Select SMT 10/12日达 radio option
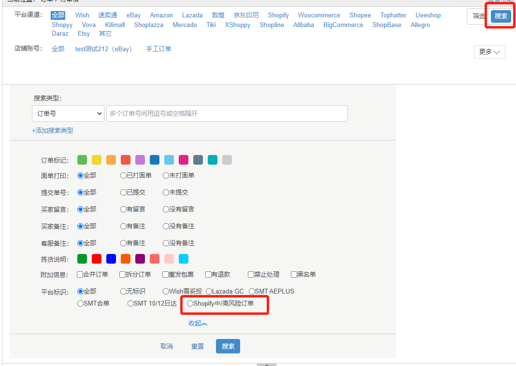 click(x=130, y=304)
